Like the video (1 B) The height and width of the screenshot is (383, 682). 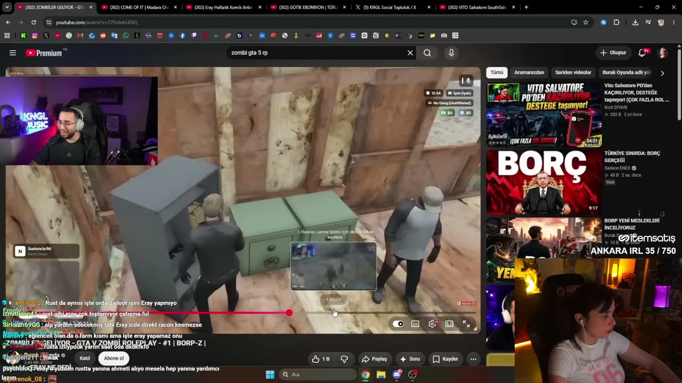(321, 359)
